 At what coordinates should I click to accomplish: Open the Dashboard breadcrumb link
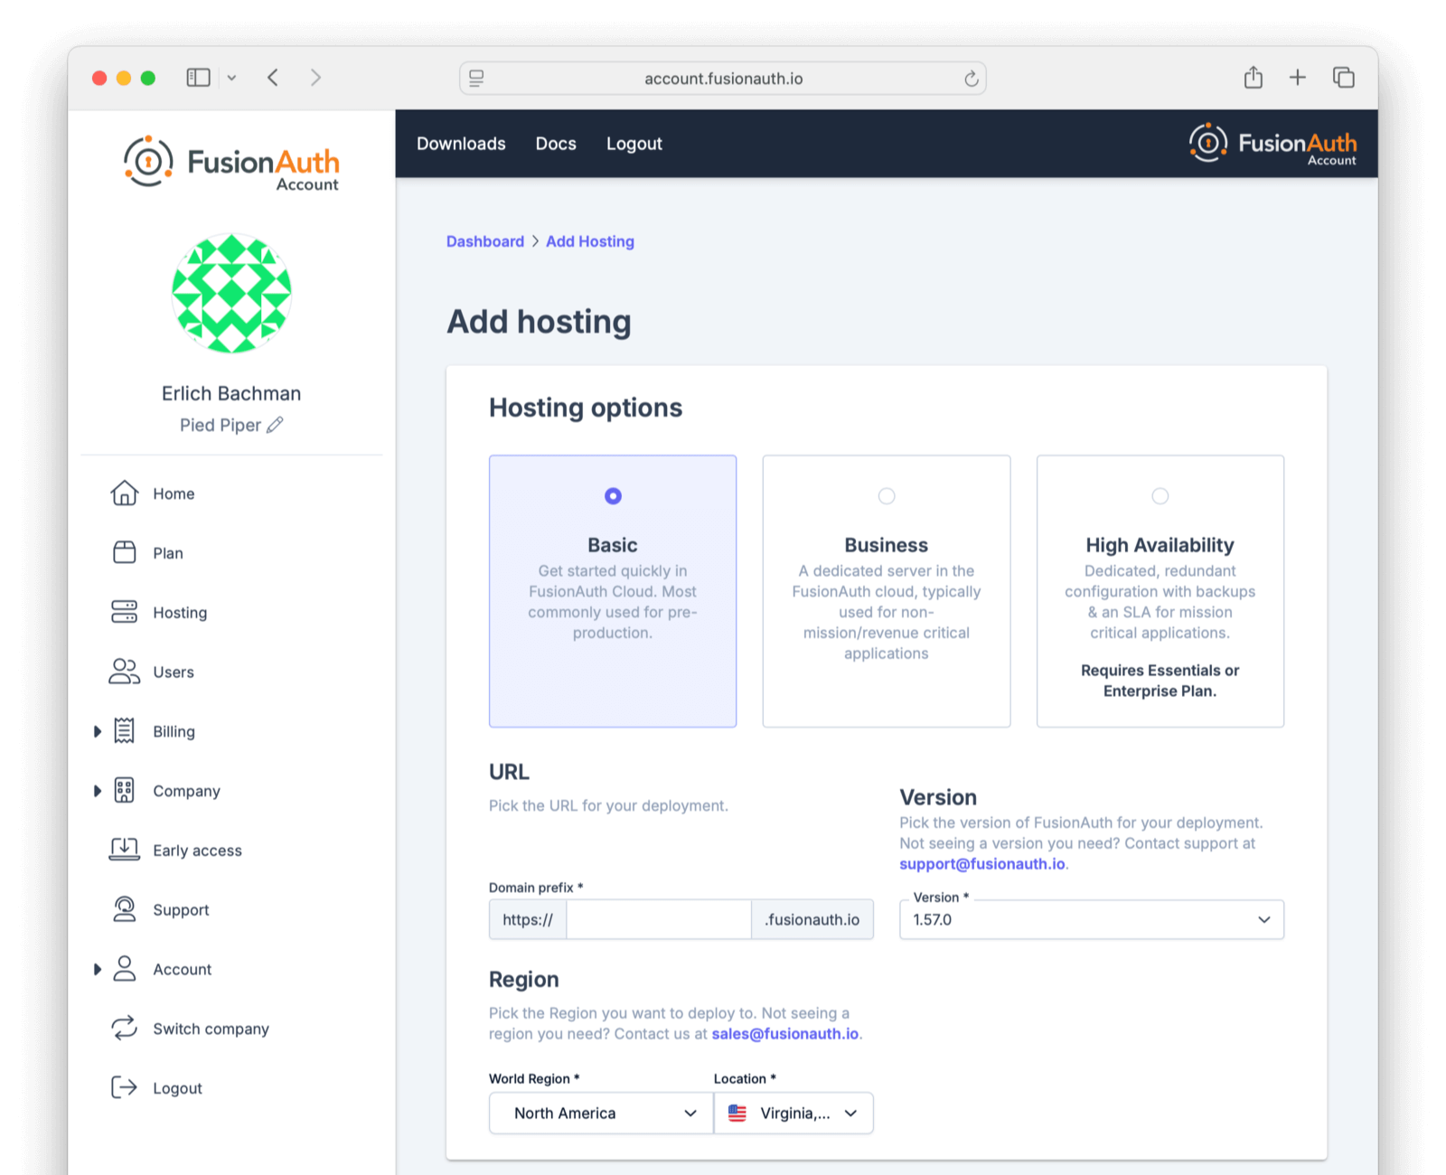point(485,241)
